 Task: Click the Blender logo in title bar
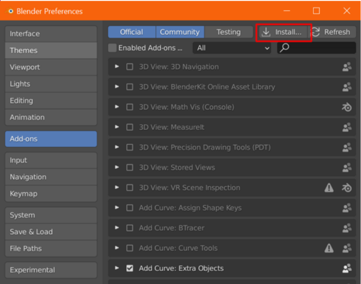click(10, 11)
